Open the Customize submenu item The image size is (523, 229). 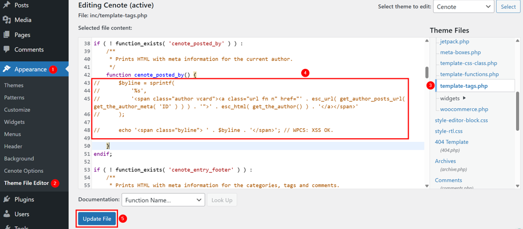pyautogui.click(x=17, y=109)
